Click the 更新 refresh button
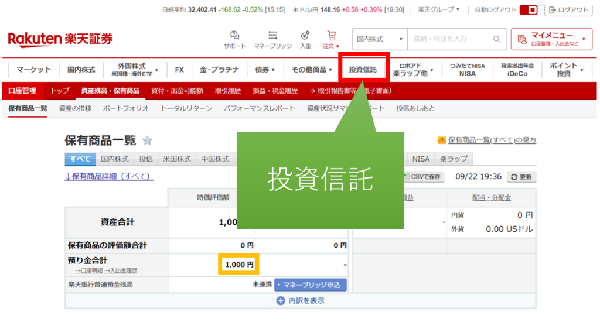 point(521,177)
